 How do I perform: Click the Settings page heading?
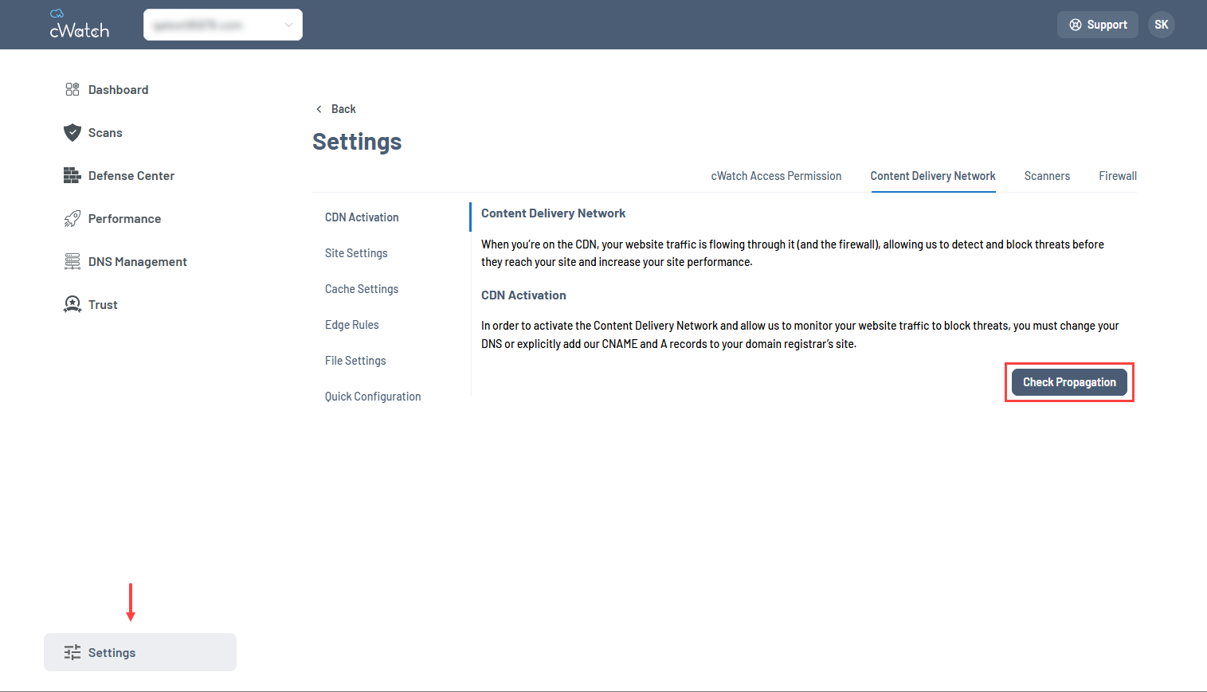point(357,142)
